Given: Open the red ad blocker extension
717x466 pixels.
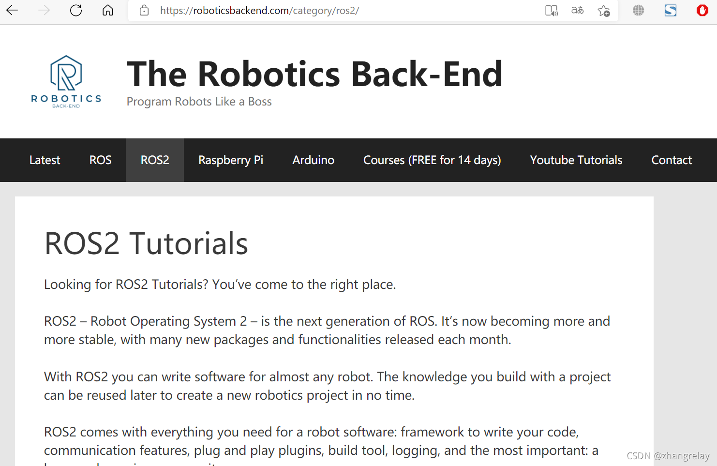Looking at the screenshot, I should pyautogui.click(x=702, y=10).
